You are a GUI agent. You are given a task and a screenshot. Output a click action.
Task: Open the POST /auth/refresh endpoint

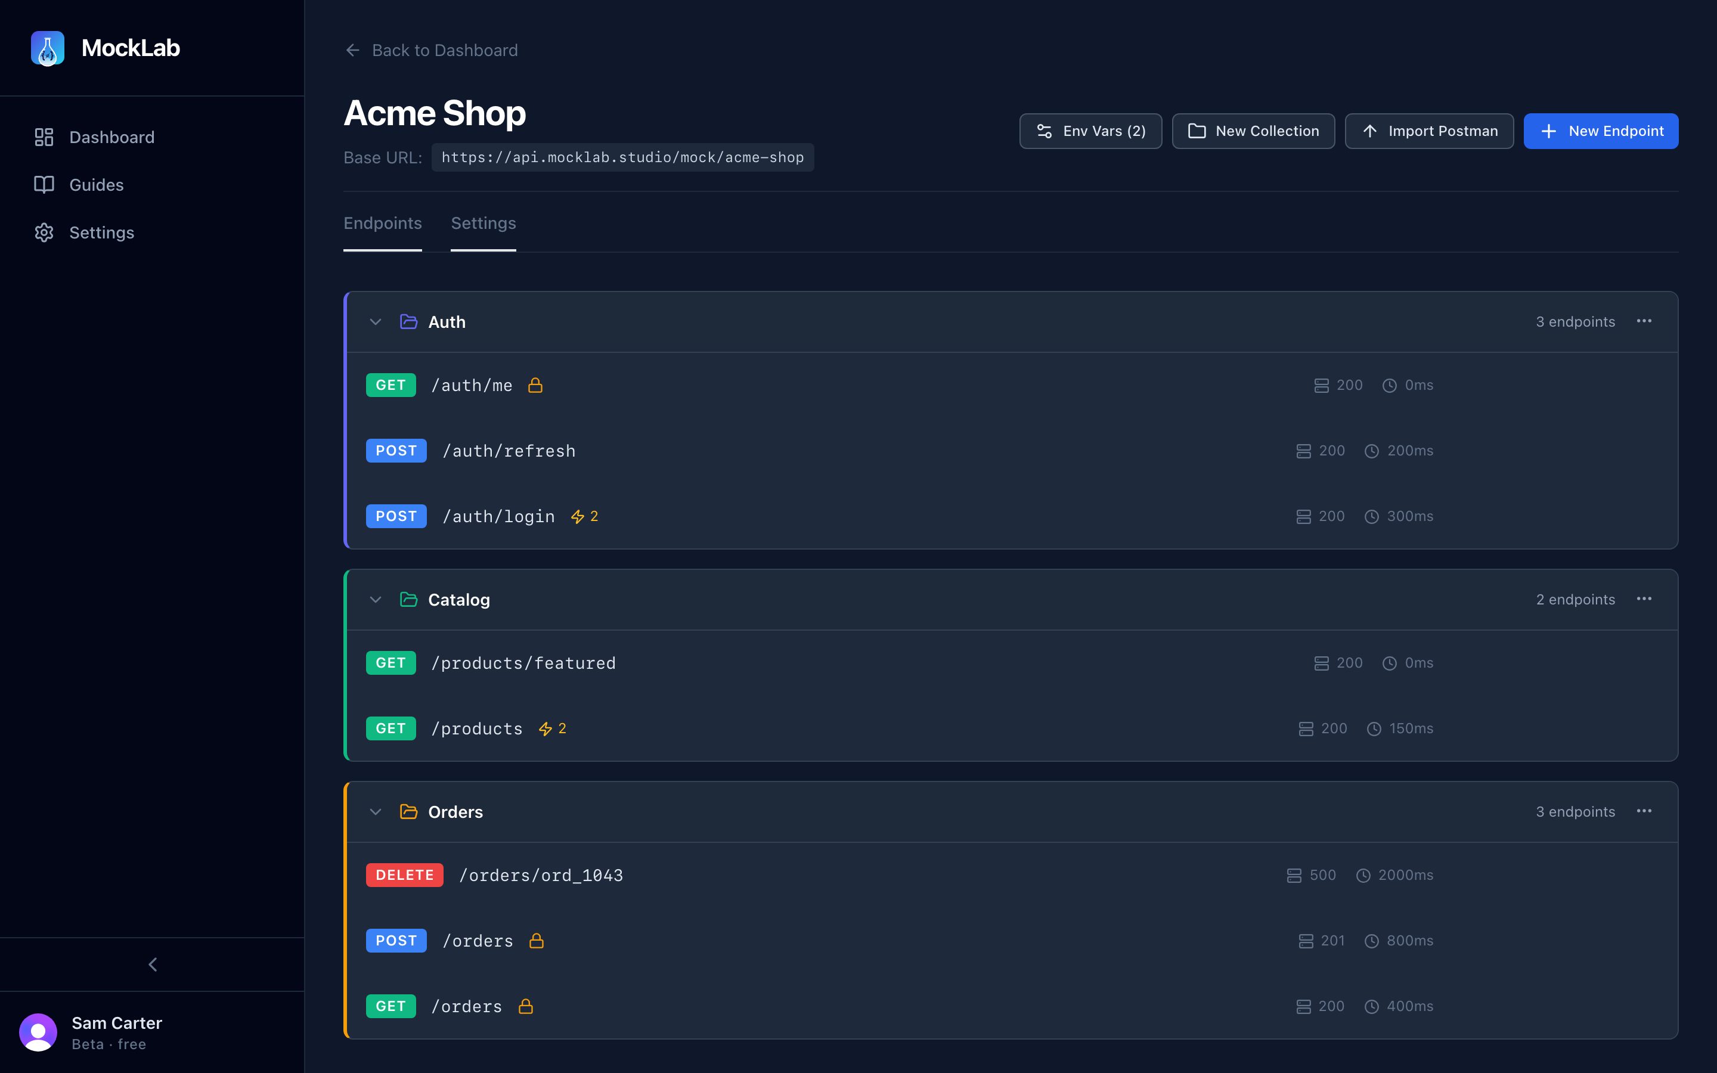(x=1012, y=451)
